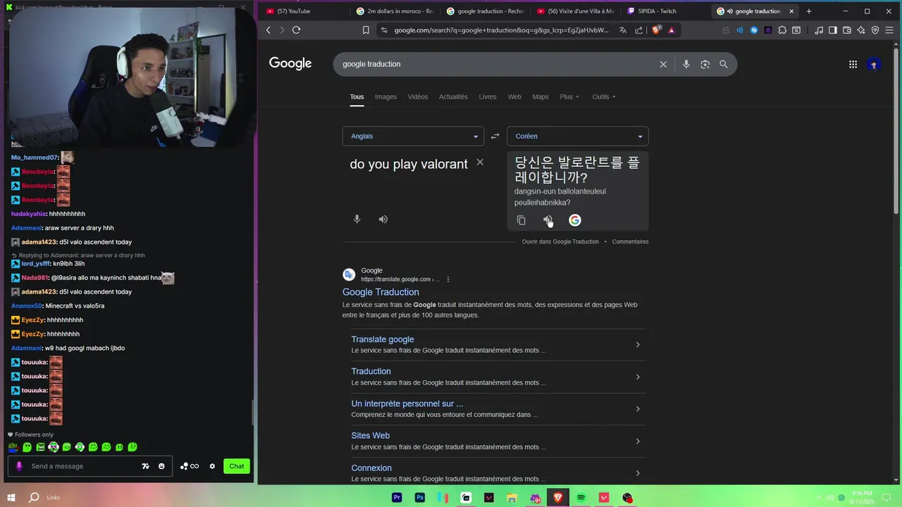Image resolution: width=902 pixels, height=507 pixels.
Task: Click the green Chat button
Action: tap(237, 466)
